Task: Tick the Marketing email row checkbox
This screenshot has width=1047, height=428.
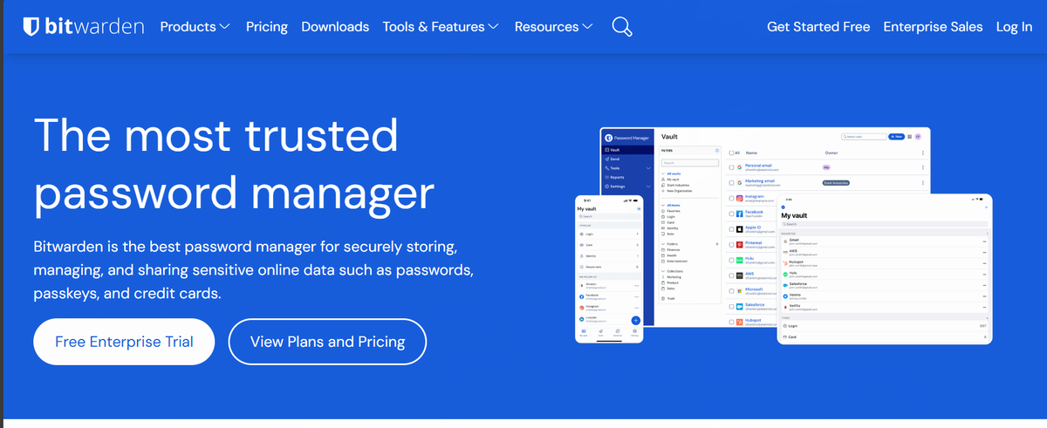Action: pos(731,183)
